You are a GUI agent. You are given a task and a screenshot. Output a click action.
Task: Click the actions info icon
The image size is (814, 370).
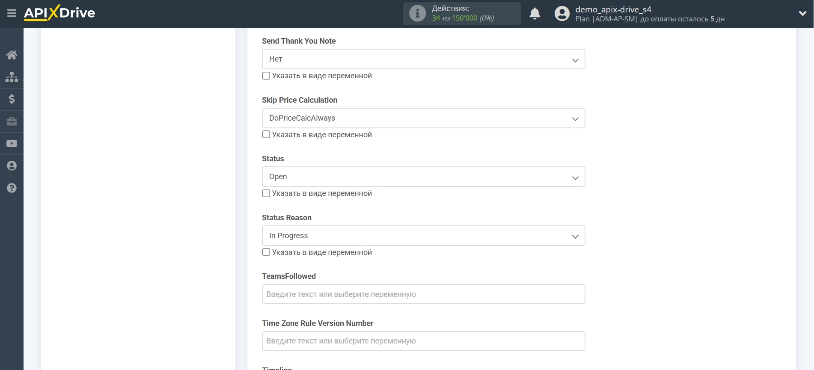(x=417, y=14)
